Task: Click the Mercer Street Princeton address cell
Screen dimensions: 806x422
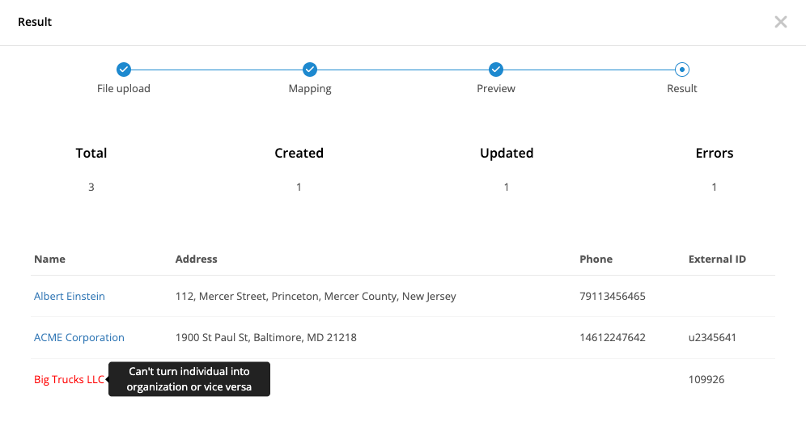Action: 316,296
